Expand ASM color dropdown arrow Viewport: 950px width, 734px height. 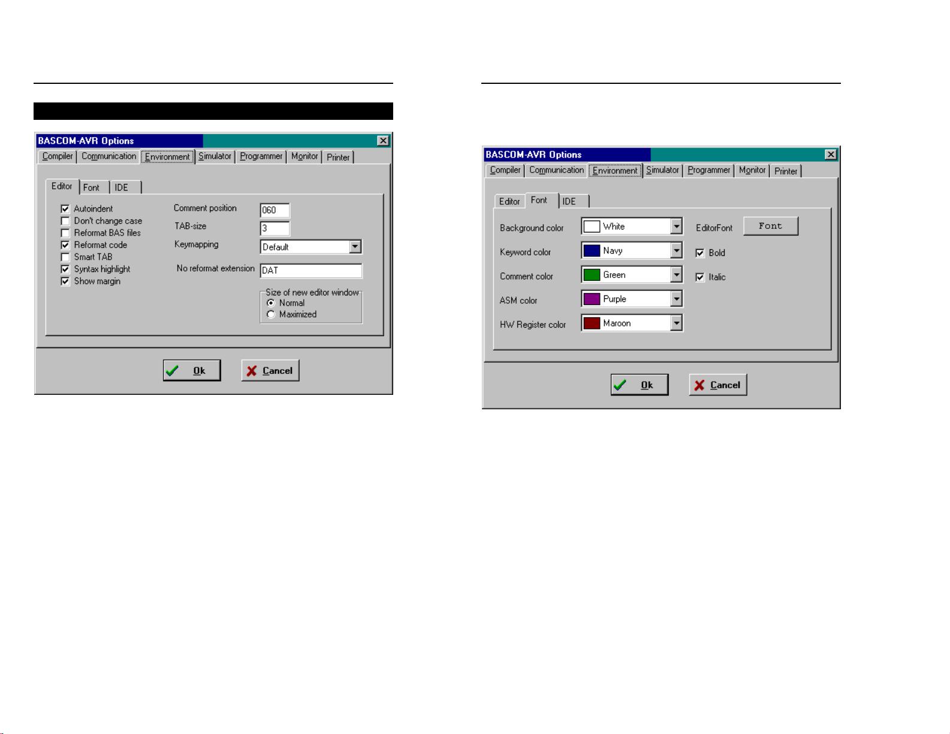point(676,299)
